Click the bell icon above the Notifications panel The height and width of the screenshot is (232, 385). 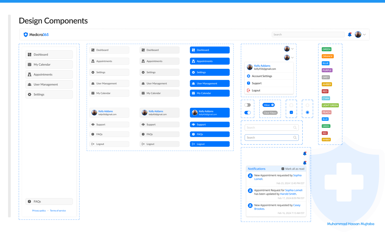pos(305,163)
